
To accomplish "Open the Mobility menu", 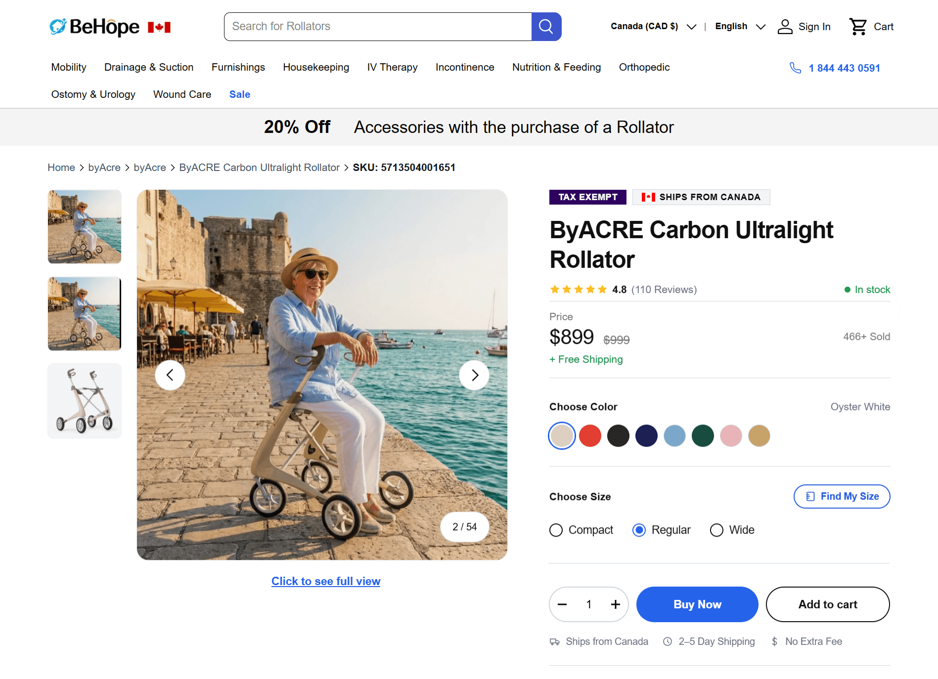I will (69, 67).
